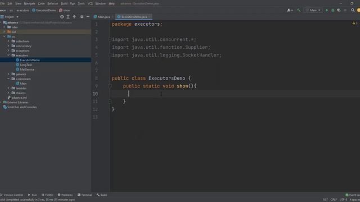Expand the generics package
360x202 pixels.
[8, 74]
